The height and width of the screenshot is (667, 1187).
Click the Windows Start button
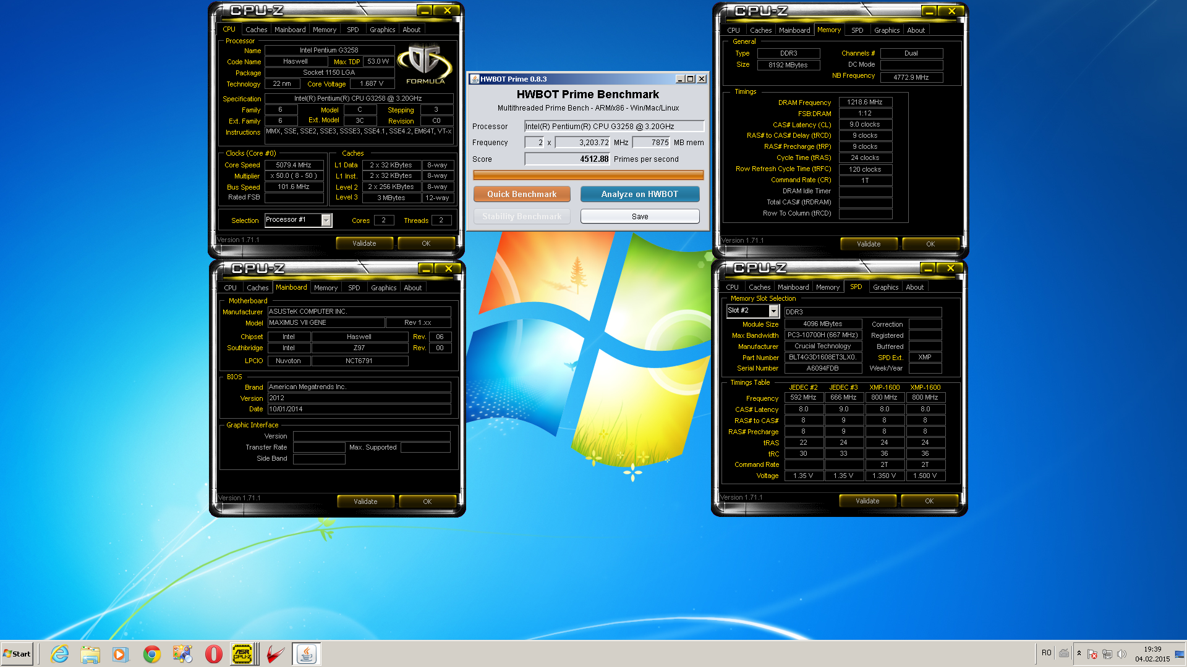17,654
